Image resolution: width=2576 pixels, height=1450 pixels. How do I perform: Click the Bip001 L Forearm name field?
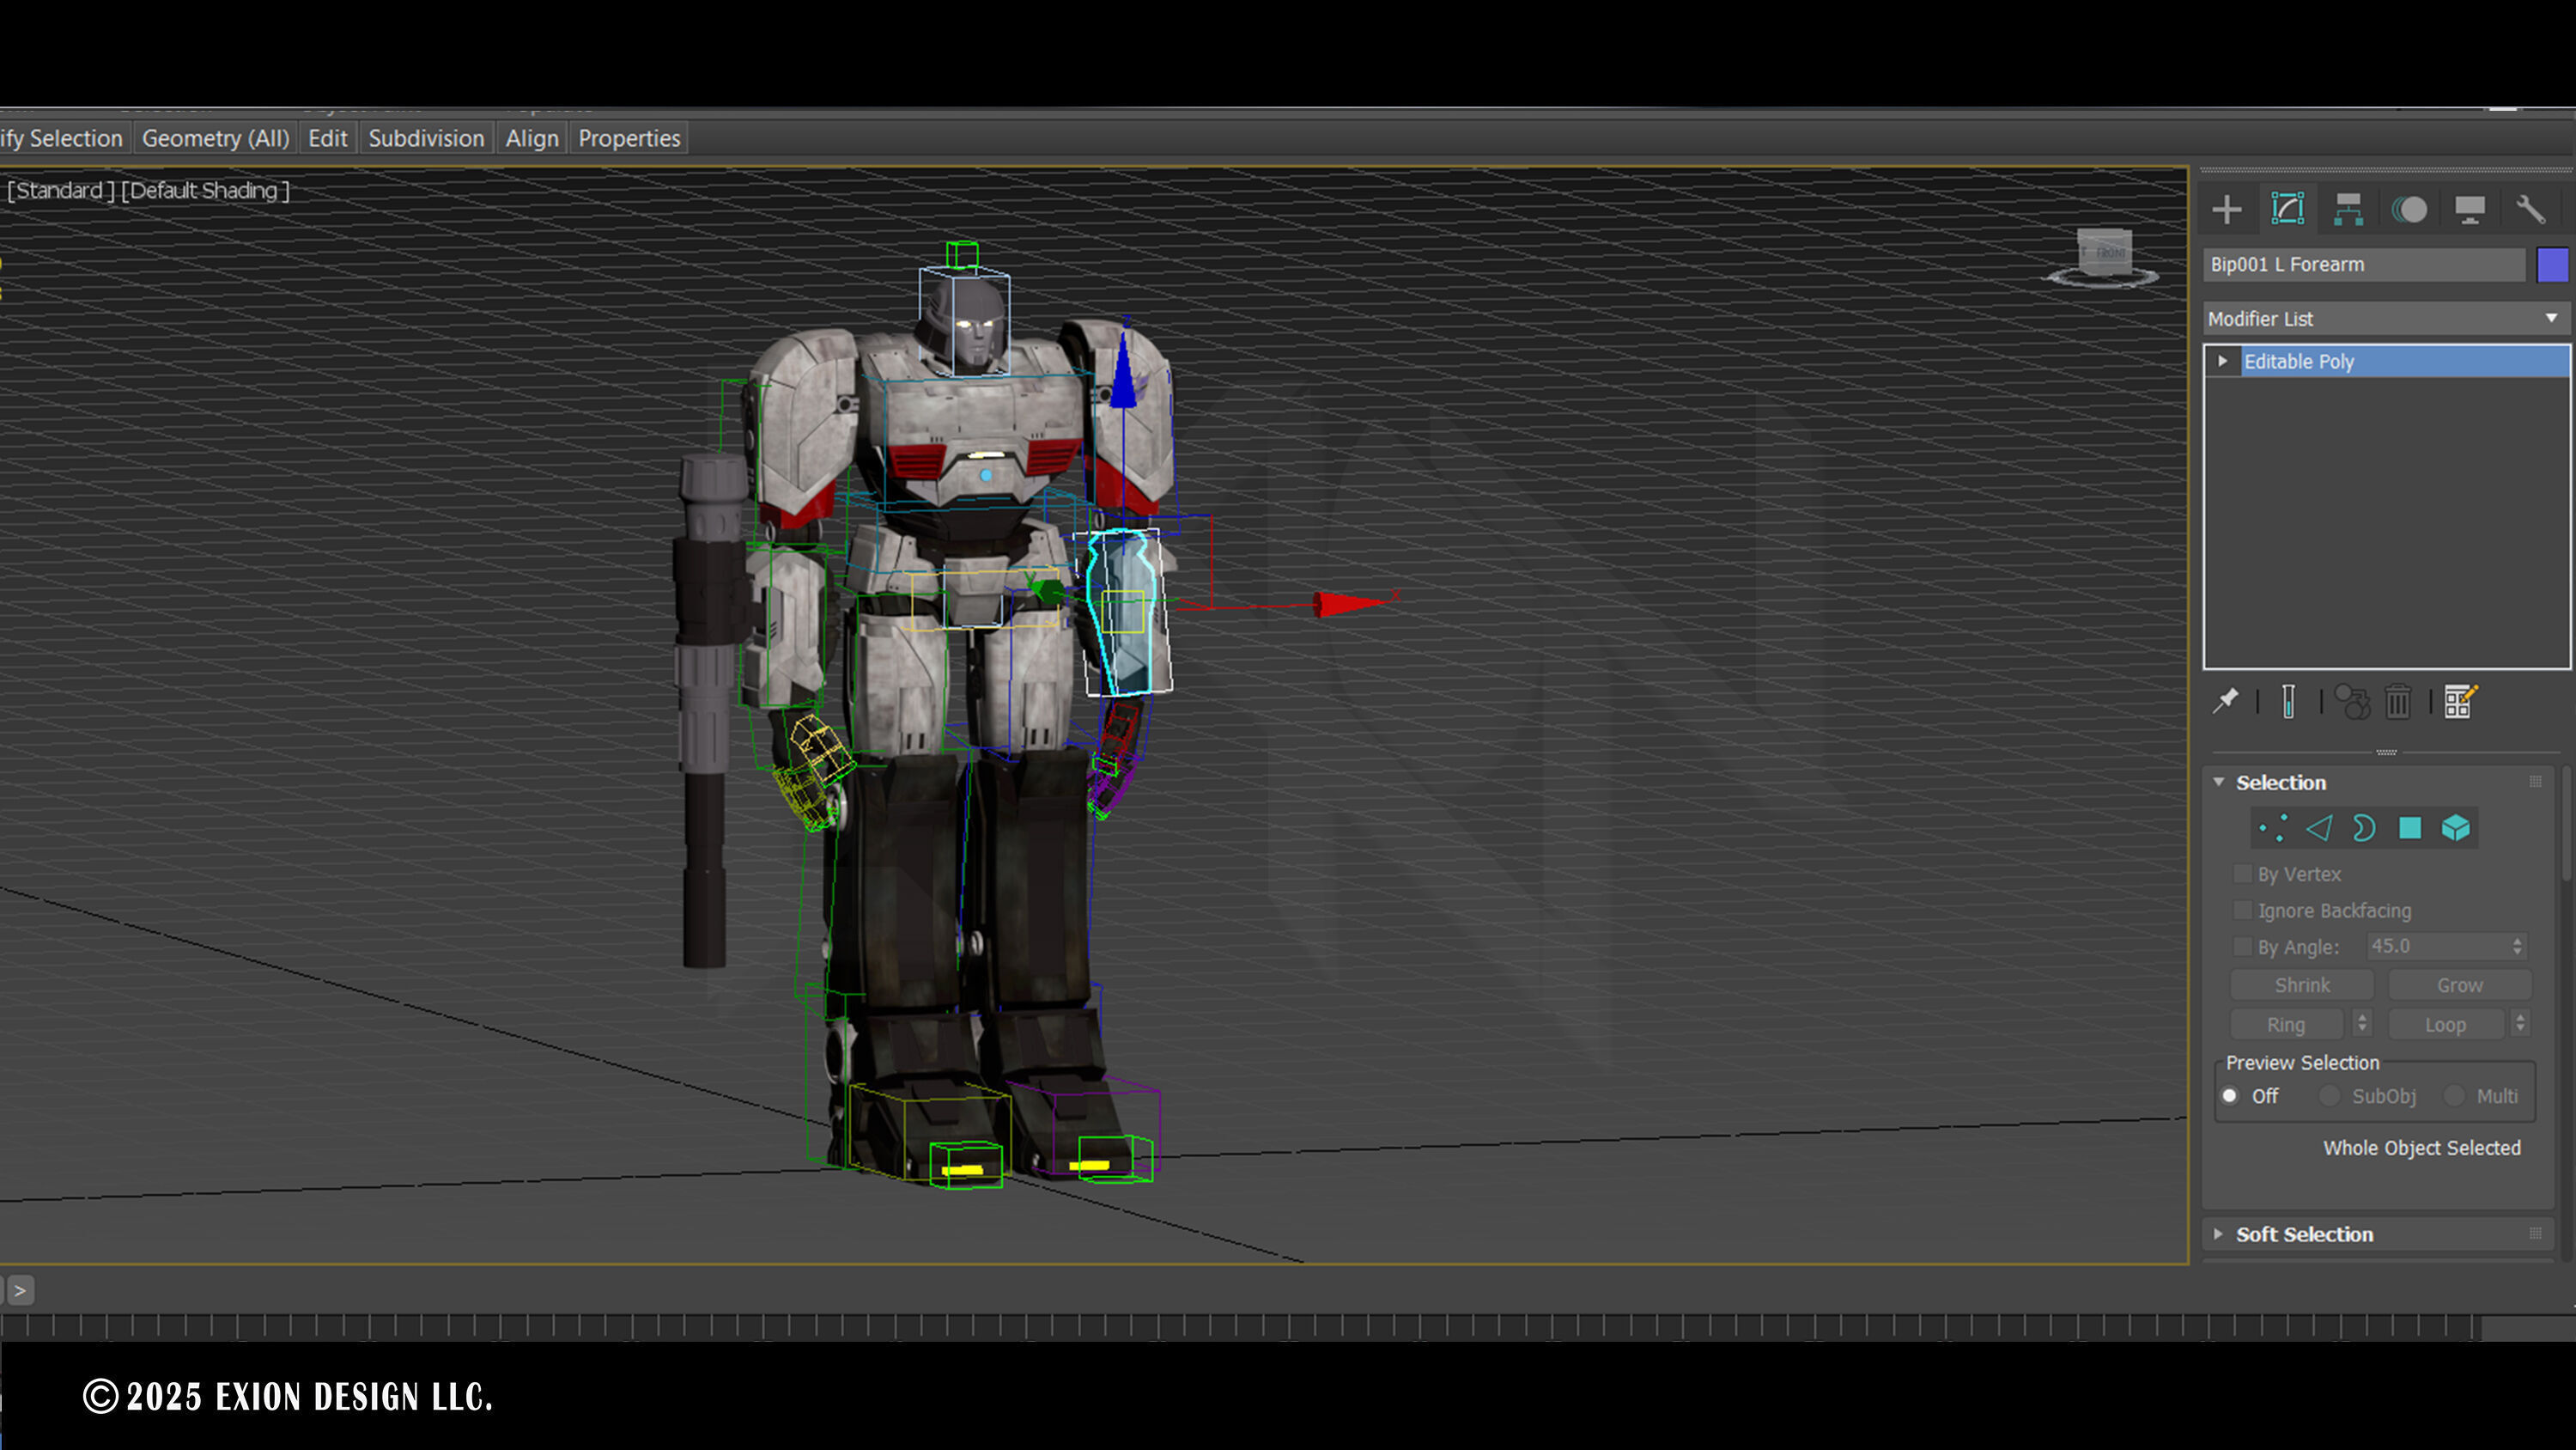[x=2364, y=265]
